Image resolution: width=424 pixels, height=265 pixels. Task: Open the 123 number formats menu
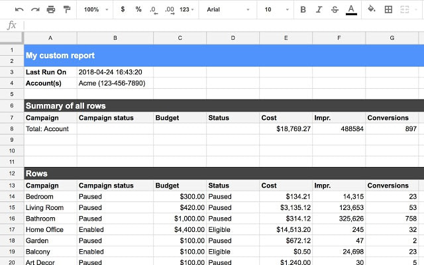(187, 10)
